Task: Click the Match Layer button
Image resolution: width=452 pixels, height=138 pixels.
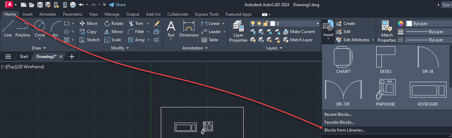Action: pyautogui.click(x=298, y=40)
